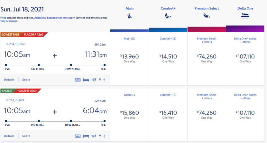This screenshot has width=267, height=143.
Task: Open Details for the DL284, DL989 flight
Action: tap(9, 136)
